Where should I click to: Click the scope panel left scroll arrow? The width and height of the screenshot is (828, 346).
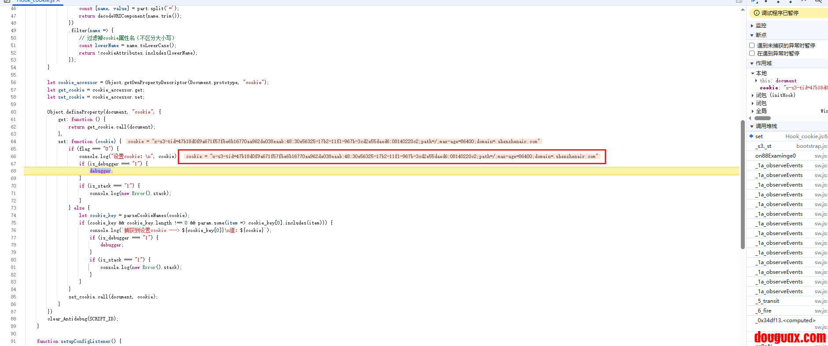coord(750,118)
